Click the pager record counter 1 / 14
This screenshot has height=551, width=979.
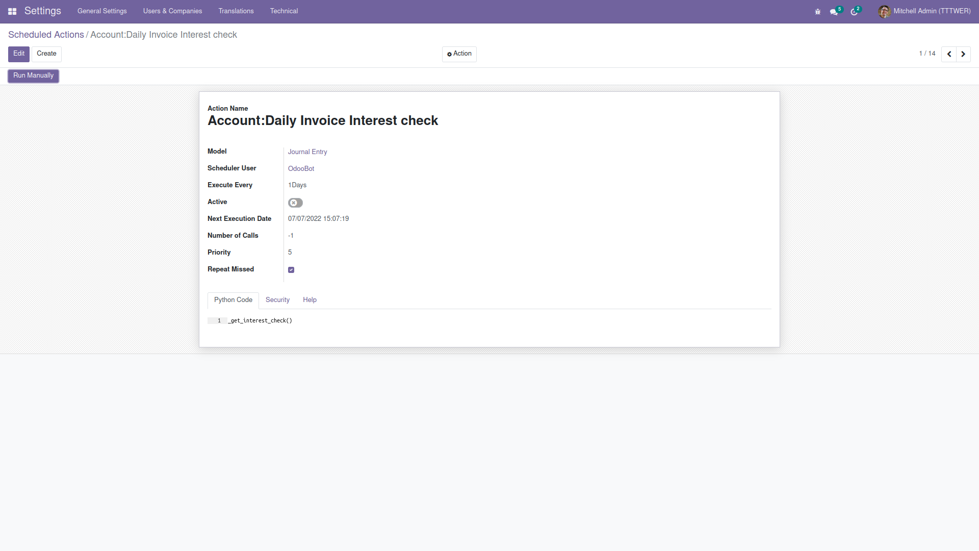pyautogui.click(x=927, y=54)
